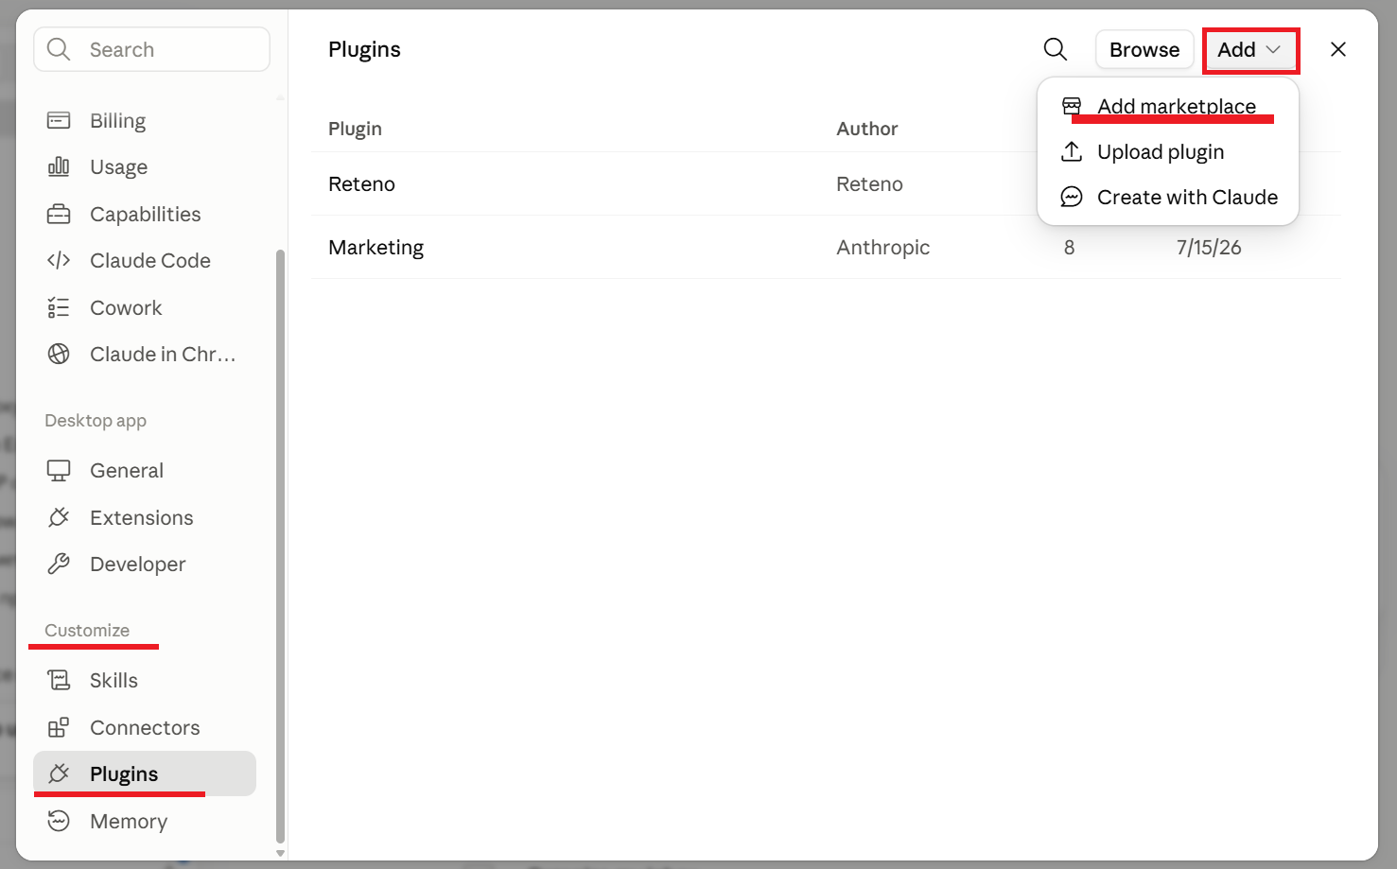Click into the sidebar Search field
This screenshot has height=869, width=1397.
pos(152,49)
